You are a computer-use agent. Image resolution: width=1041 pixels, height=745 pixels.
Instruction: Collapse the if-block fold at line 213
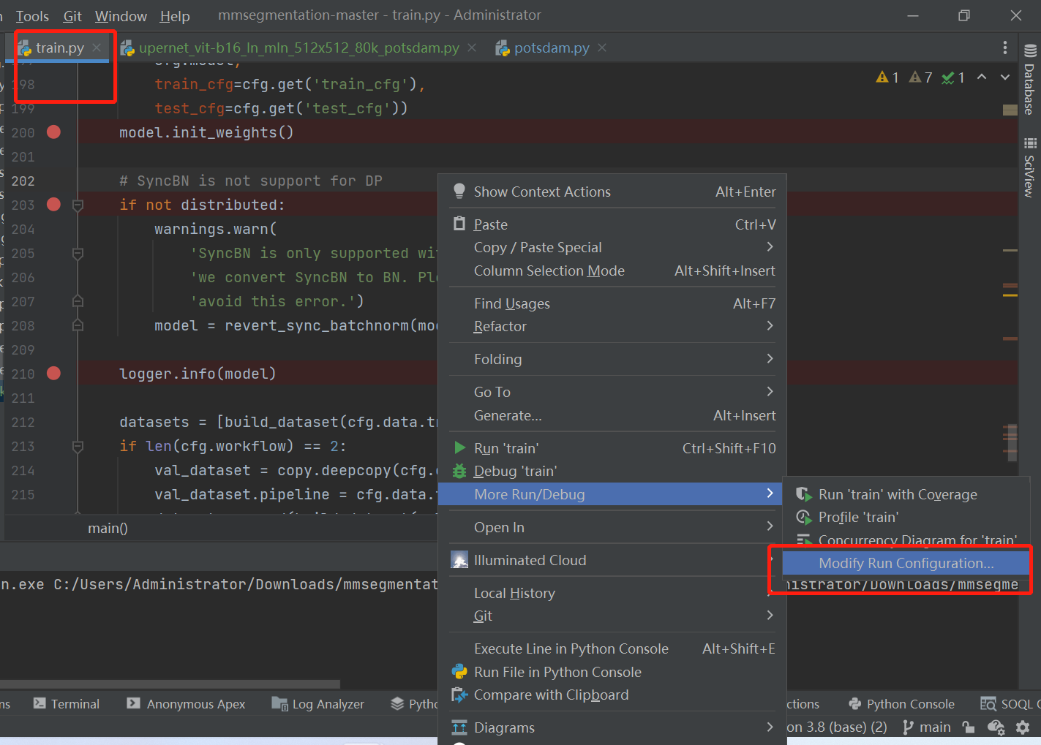(78, 446)
